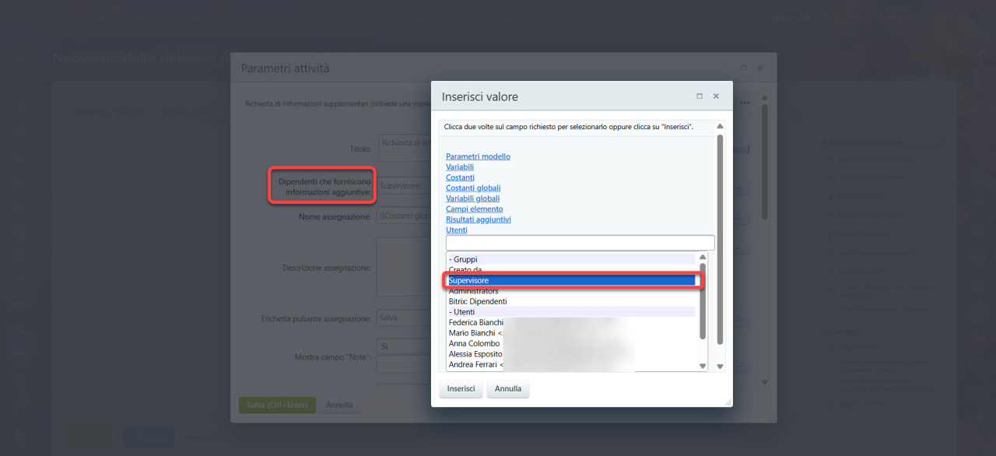The height and width of the screenshot is (456, 996).
Task: Open the Parametri modello link
Action: tap(478, 156)
